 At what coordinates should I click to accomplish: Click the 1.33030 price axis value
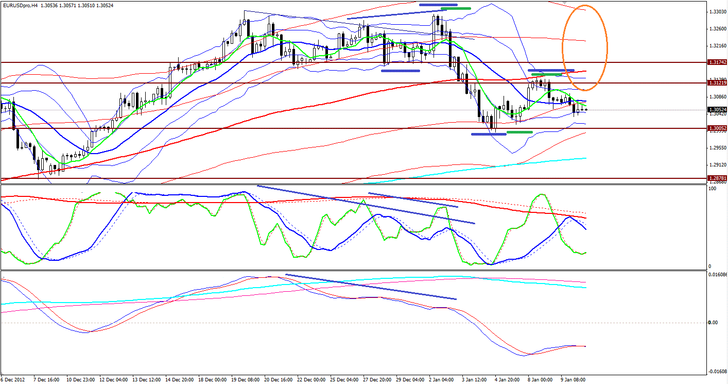[717, 12]
